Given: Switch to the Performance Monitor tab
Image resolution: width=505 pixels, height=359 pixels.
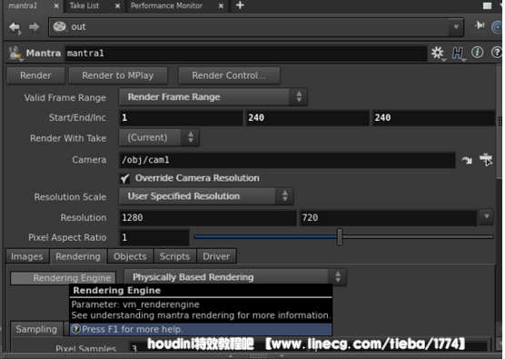Looking at the screenshot, I should tap(166, 5).
